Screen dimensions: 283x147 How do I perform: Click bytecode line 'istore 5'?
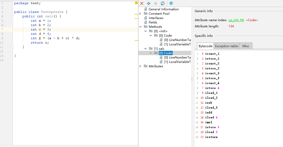212,127
